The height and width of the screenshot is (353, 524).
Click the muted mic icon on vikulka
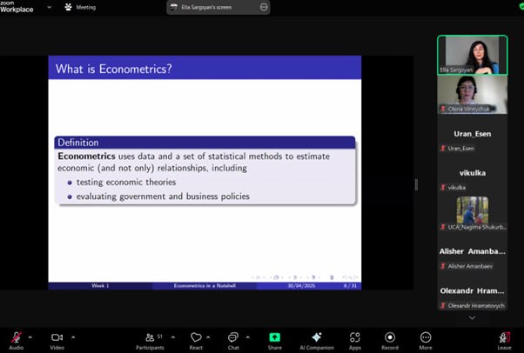(x=443, y=187)
